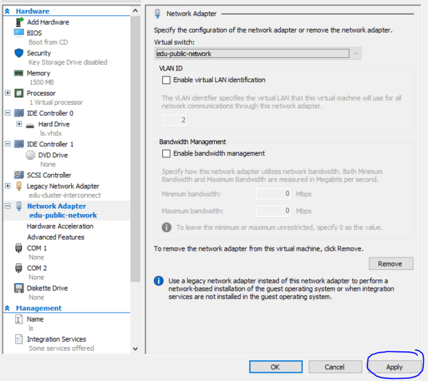Click the DVD Drive disc icon

point(30,155)
